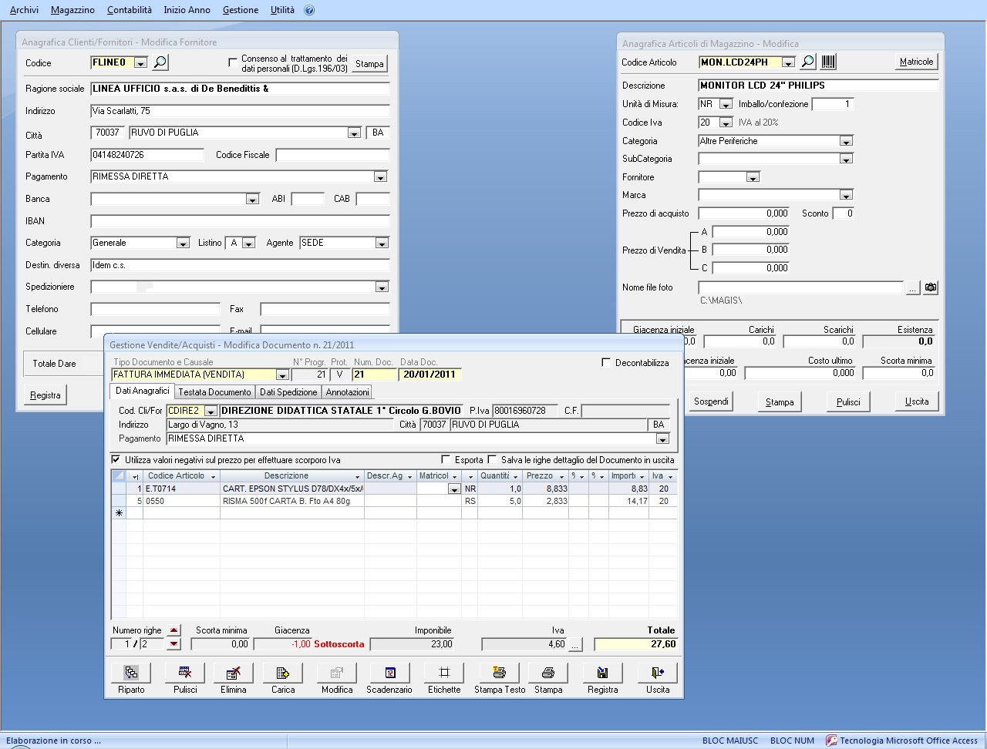Viewport: 987px width, 749px height.
Task: Click the Numero righe down arrow
Action: [174, 644]
